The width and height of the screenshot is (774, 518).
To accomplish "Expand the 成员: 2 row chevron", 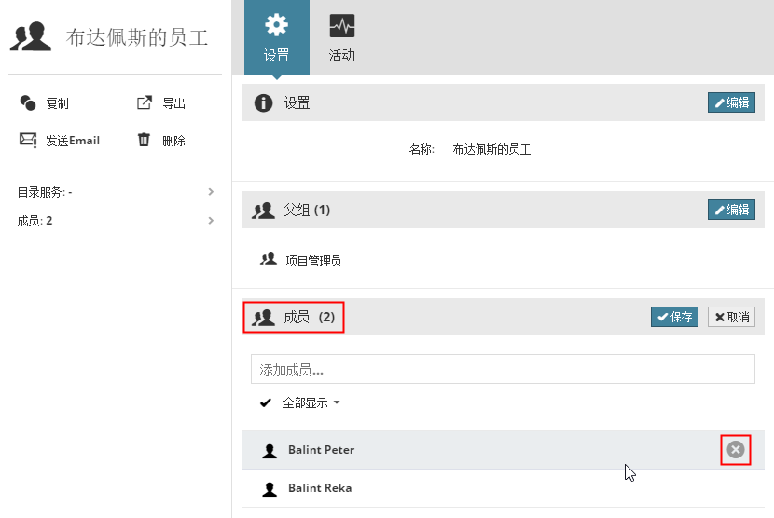I will click(x=211, y=221).
